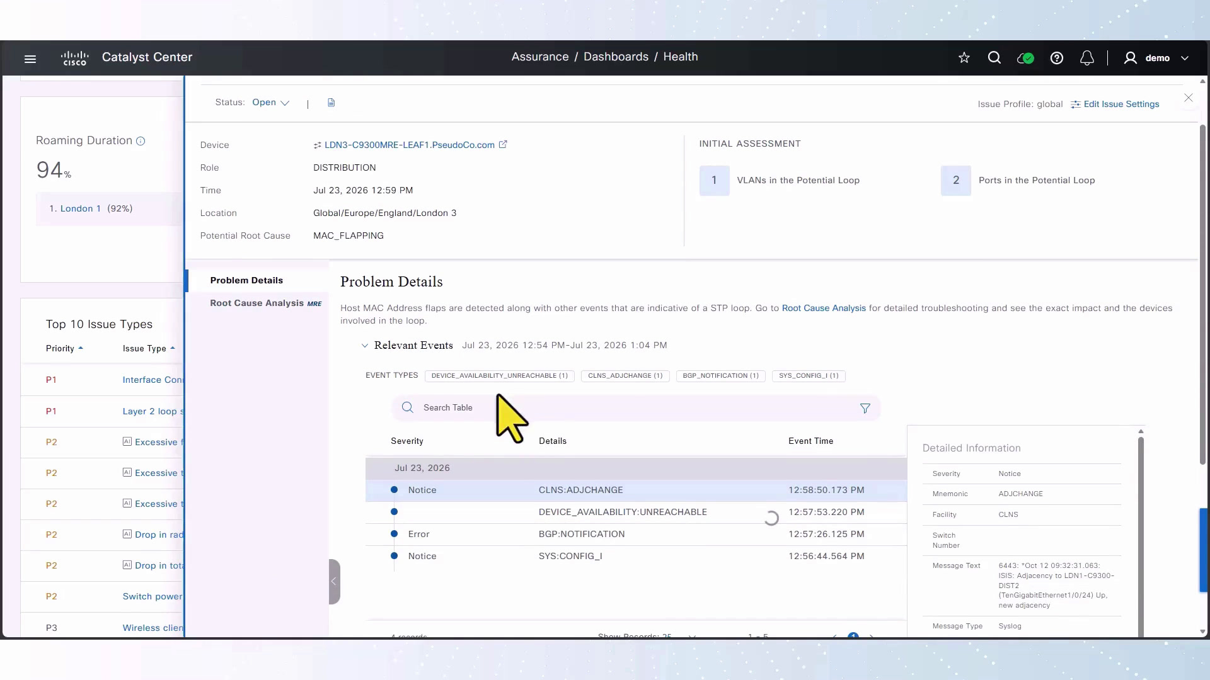Sort by Priority column

[64, 348]
